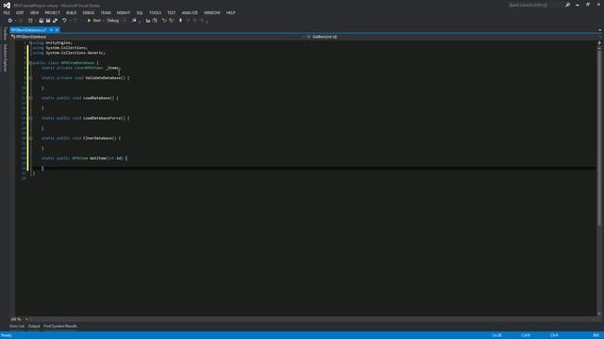Collapse the RPGItemDatabase class outline
The width and height of the screenshot is (604, 339).
pyautogui.click(x=30, y=63)
